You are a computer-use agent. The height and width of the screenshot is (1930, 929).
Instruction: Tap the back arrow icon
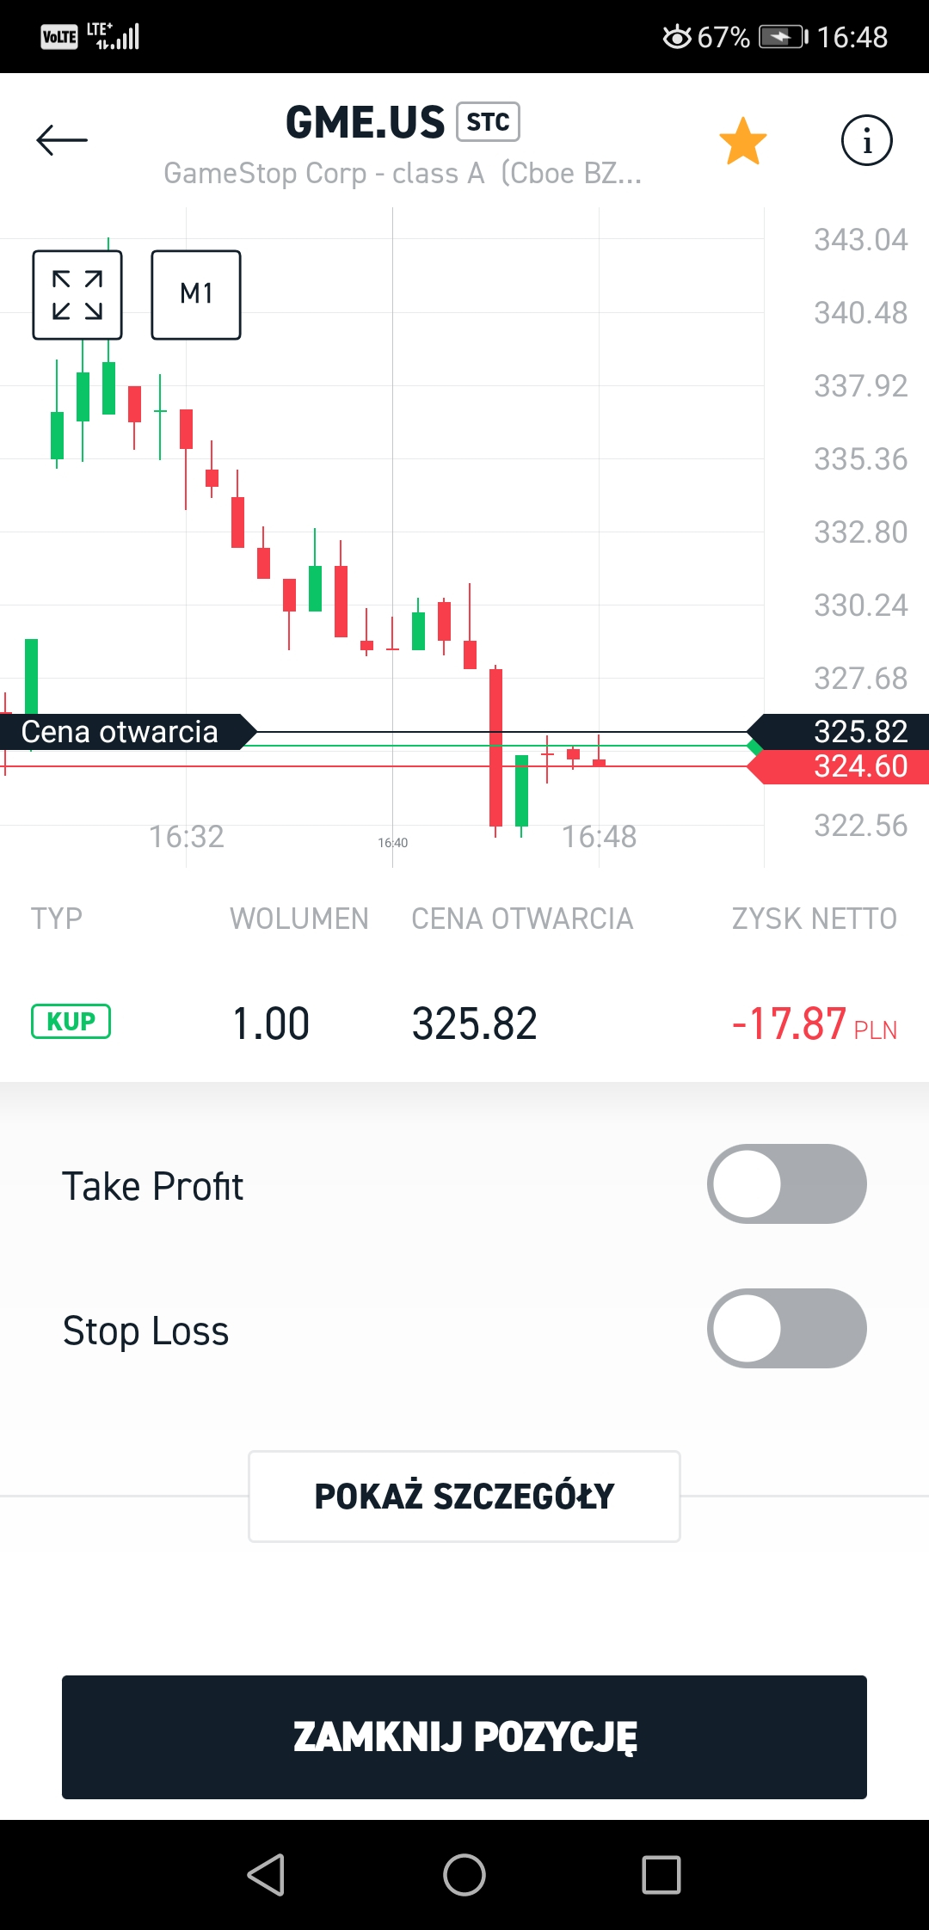click(62, 140)
